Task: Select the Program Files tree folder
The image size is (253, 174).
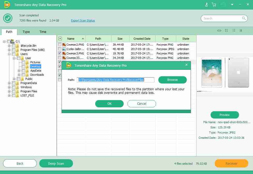Action: coord(29,91)
